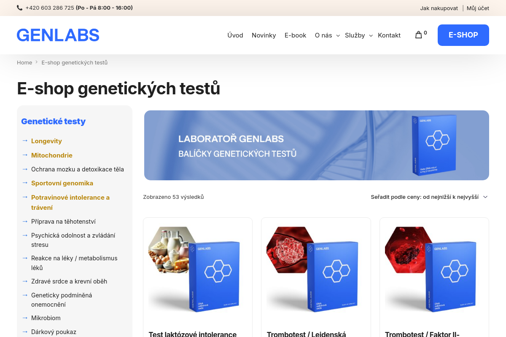Image resolution: width=506 pixels, height=337 pixels.
Task: Open the O nás menu item
Action: point(323,35)
